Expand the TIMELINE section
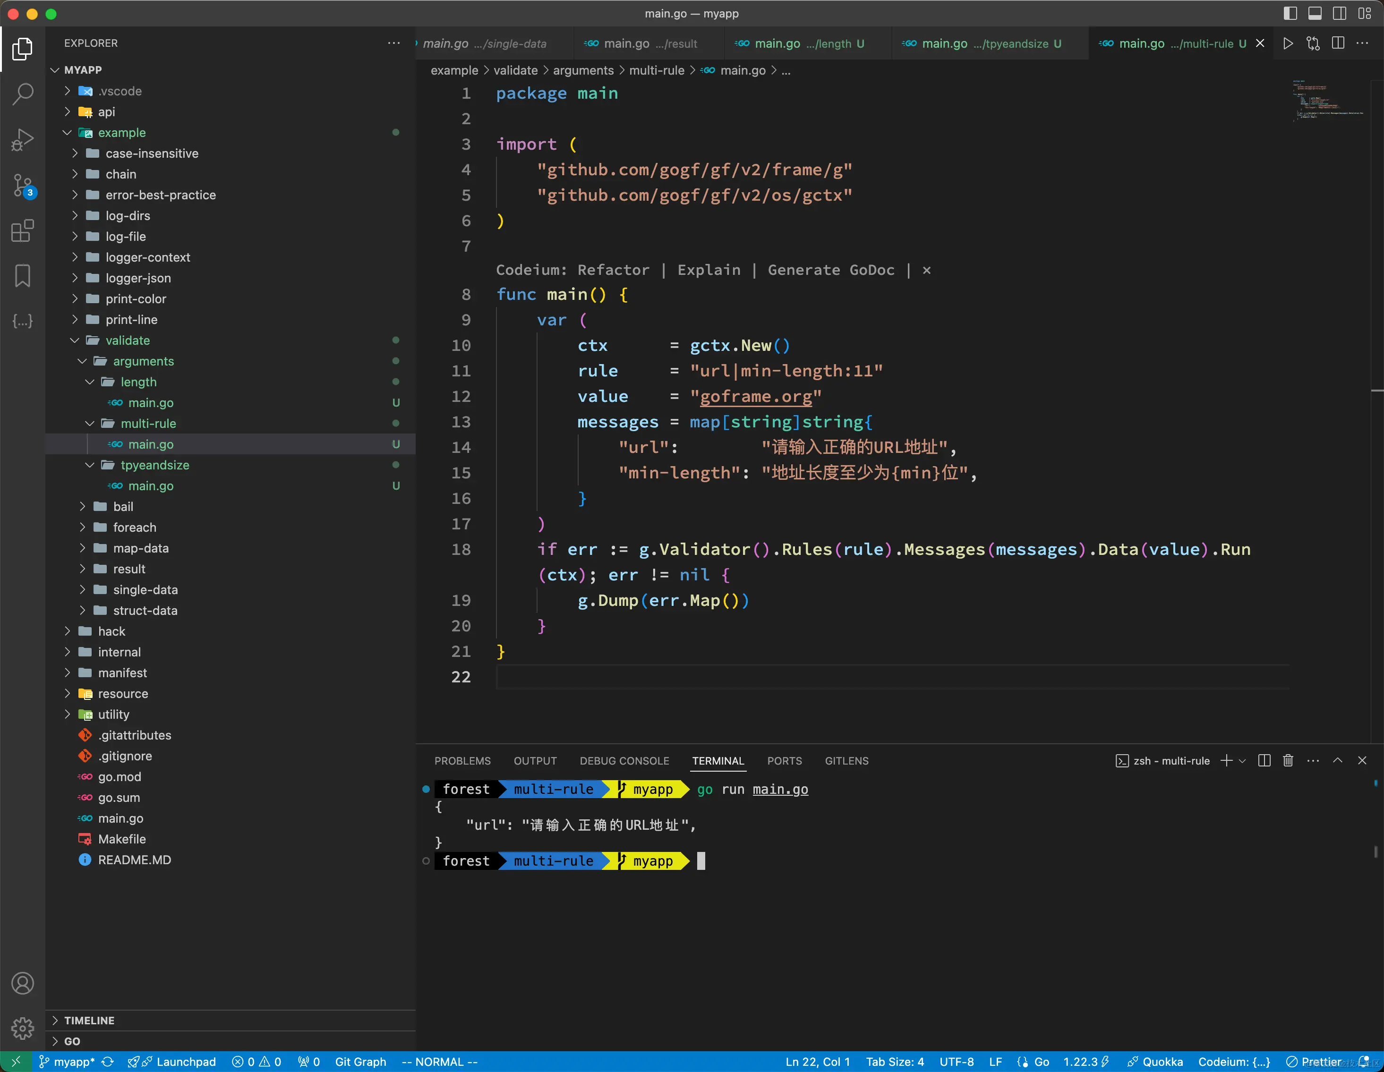1384x1072 pixels. click(x=55, y=1020)
